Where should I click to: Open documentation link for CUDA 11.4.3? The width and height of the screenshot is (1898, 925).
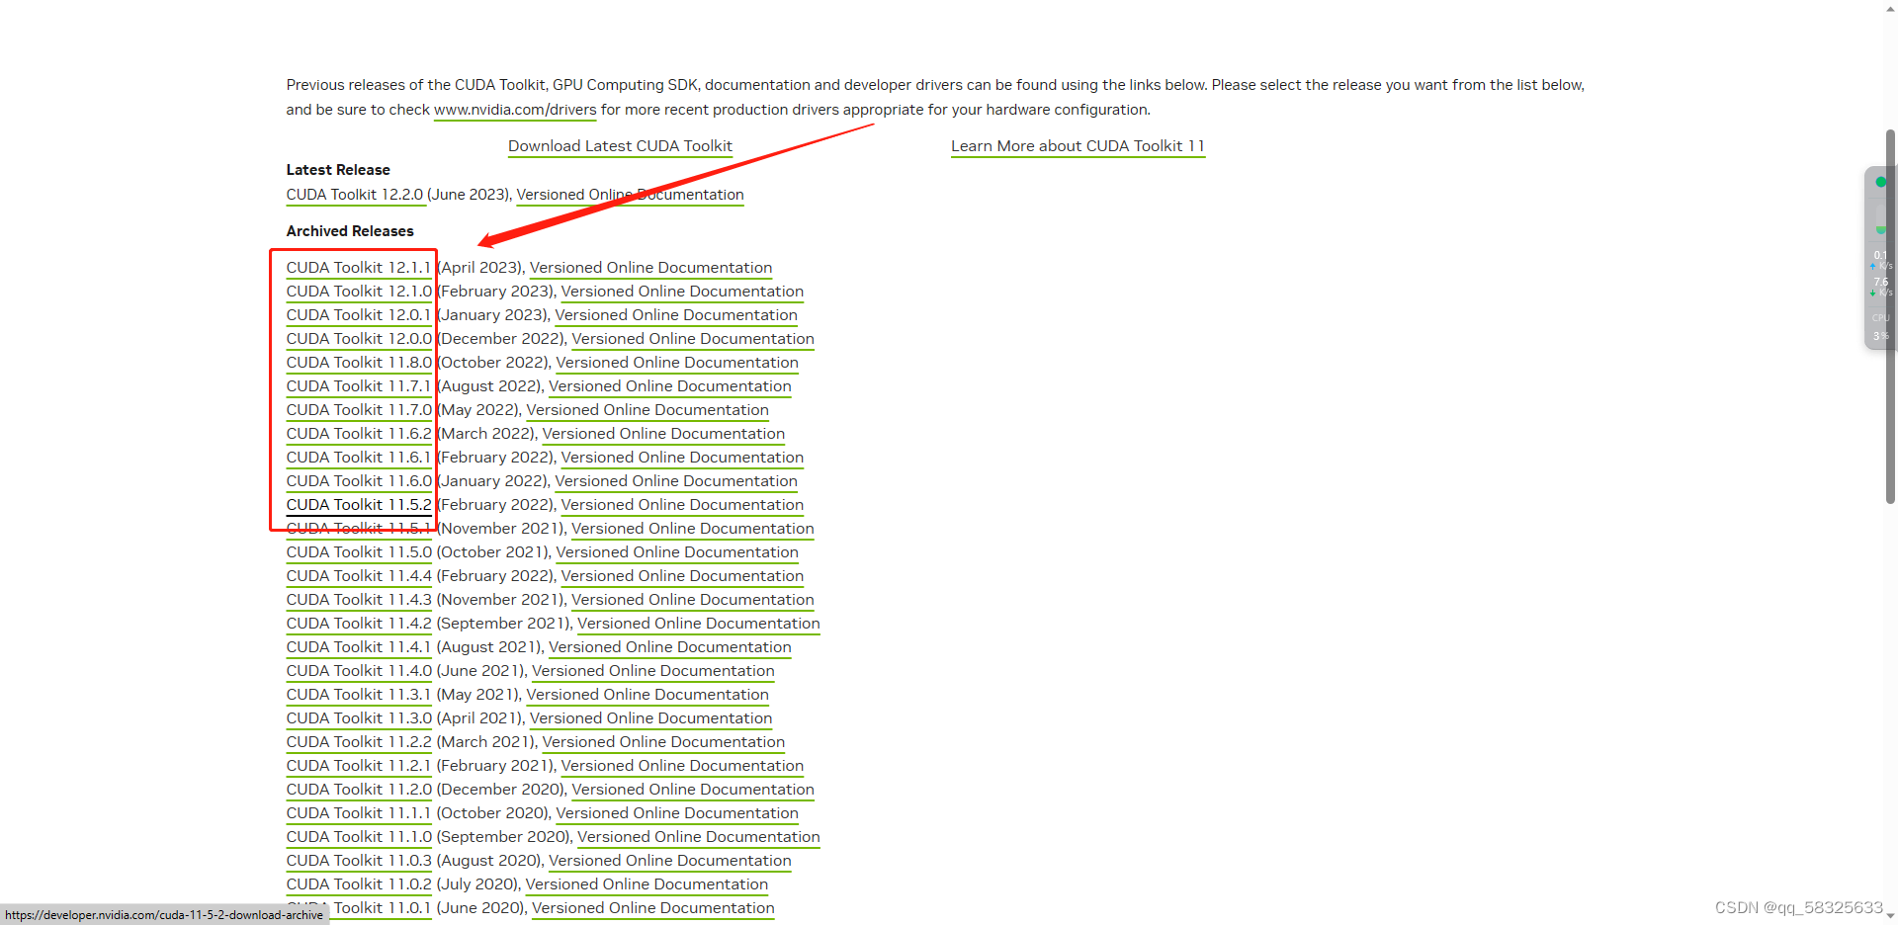coord(693,600)
